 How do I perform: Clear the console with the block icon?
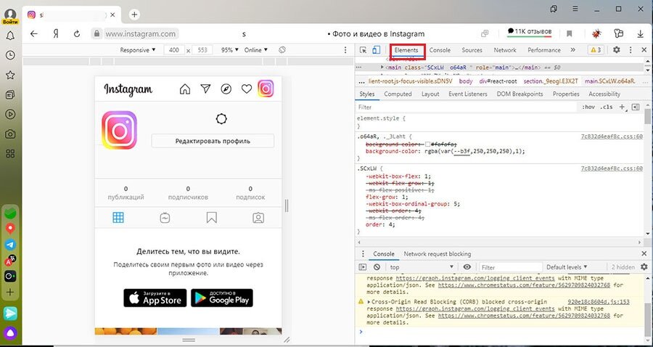coord(377,267)
